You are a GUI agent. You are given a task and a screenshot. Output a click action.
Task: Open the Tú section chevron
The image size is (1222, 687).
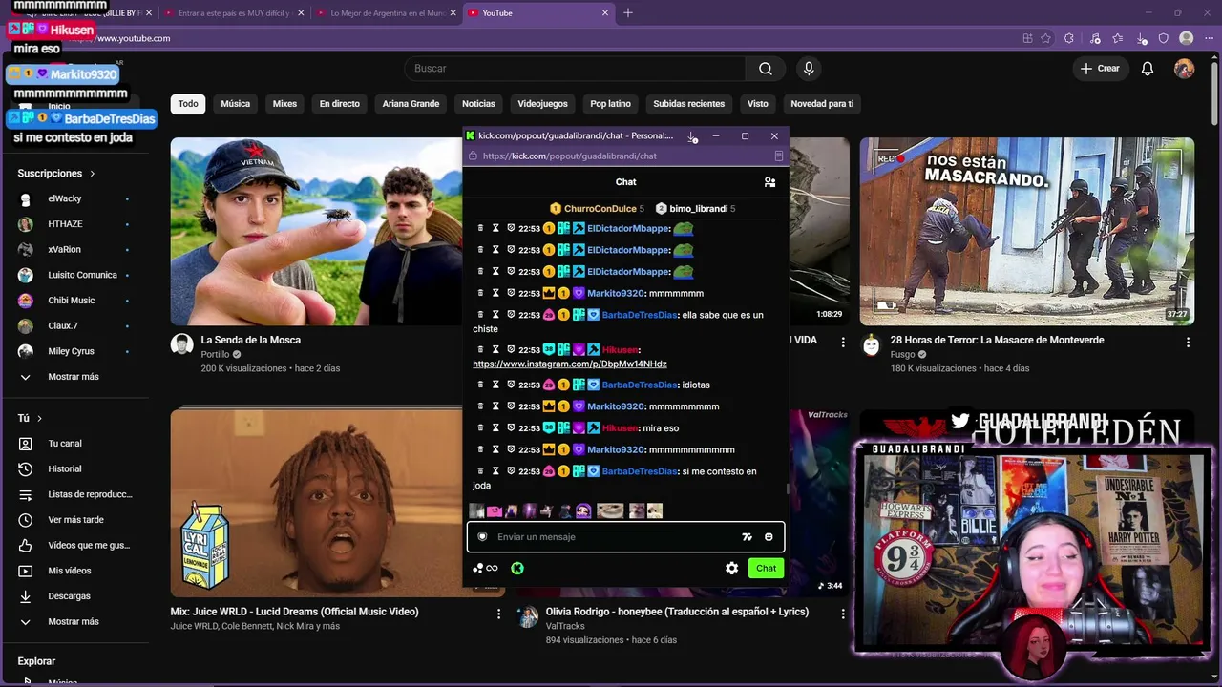click(x=39, y=419)
